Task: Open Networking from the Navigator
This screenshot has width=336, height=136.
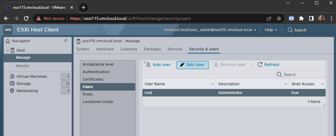Action: 27,91
